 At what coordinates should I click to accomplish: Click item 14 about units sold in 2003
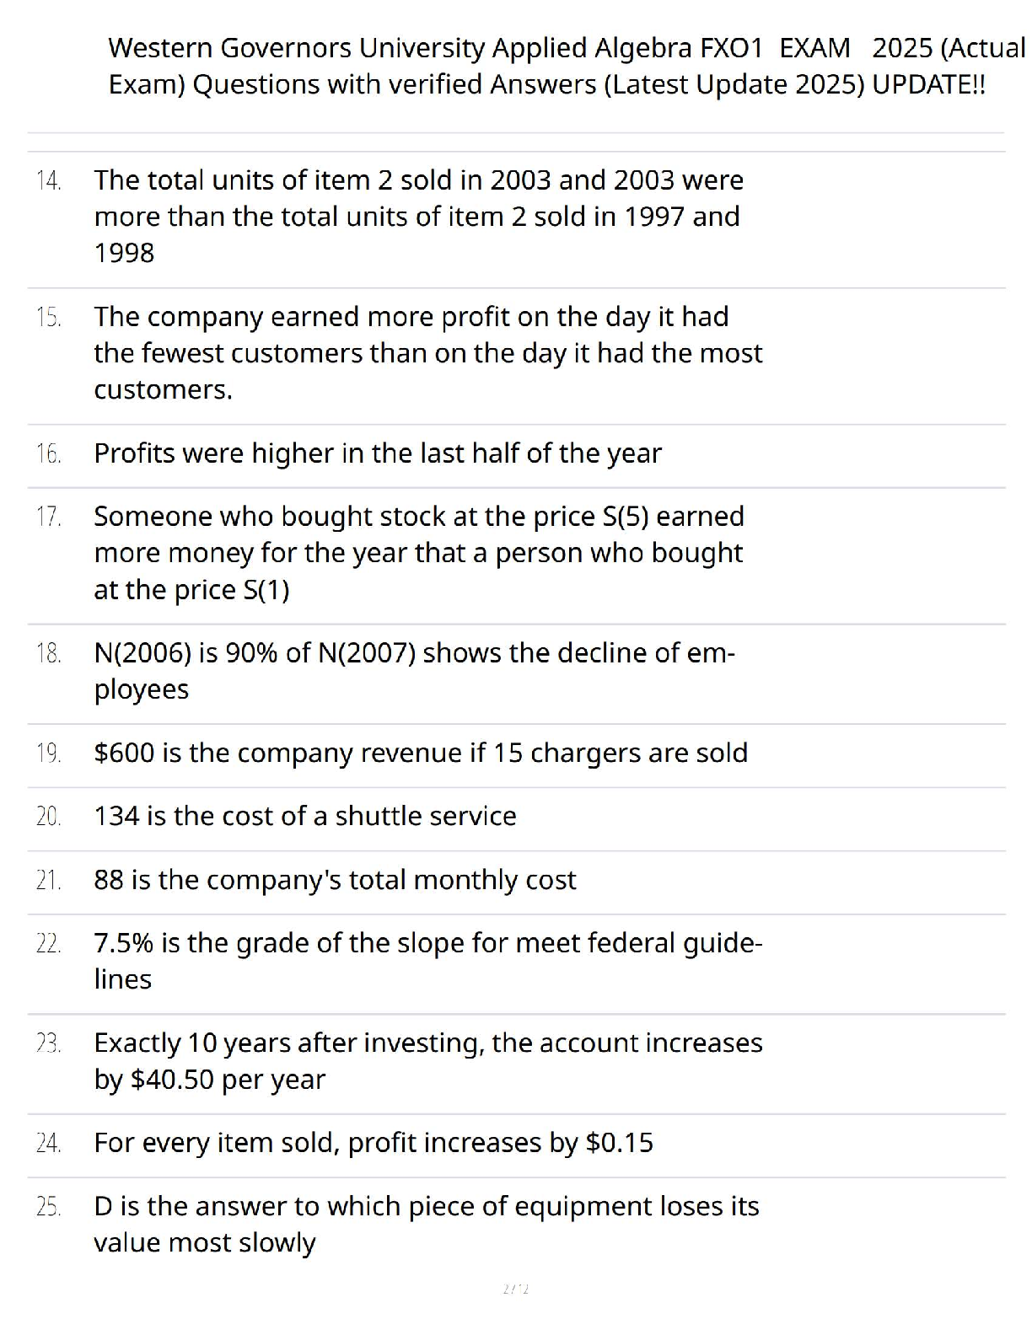pyautogui.click(x=418, y=216)
